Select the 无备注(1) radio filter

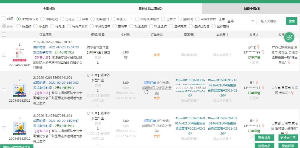point(93,19)
